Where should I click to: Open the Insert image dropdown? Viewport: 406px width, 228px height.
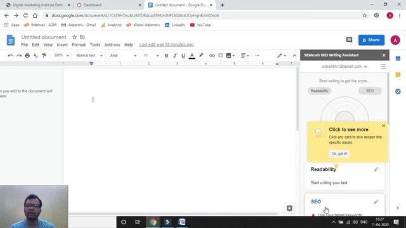point(230,55)
